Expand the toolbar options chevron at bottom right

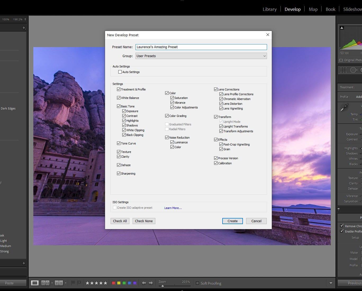click(x=331, y=283)
